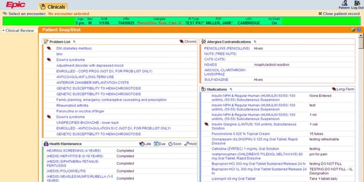Switch to the Clinicals tab

52,6
